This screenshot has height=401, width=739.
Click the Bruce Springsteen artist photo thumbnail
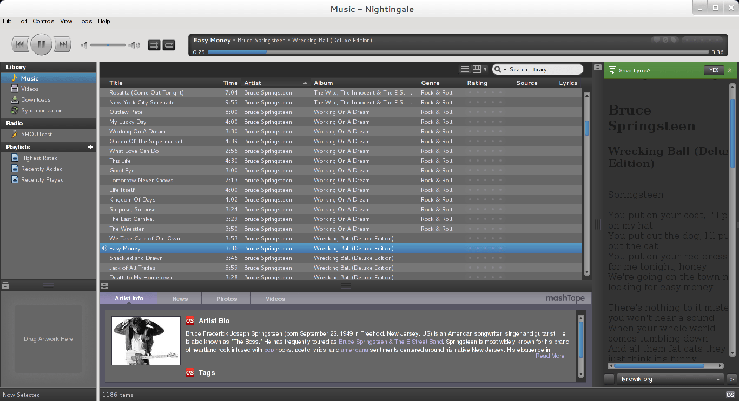pos(146,340)
